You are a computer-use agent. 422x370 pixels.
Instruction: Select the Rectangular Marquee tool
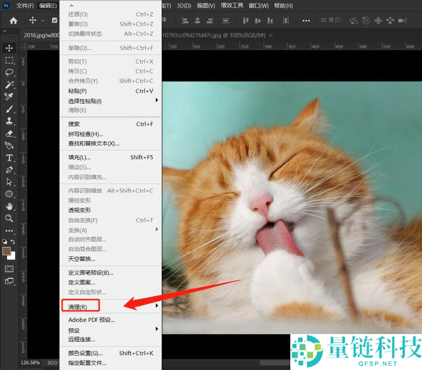click(x=10, y=60)
